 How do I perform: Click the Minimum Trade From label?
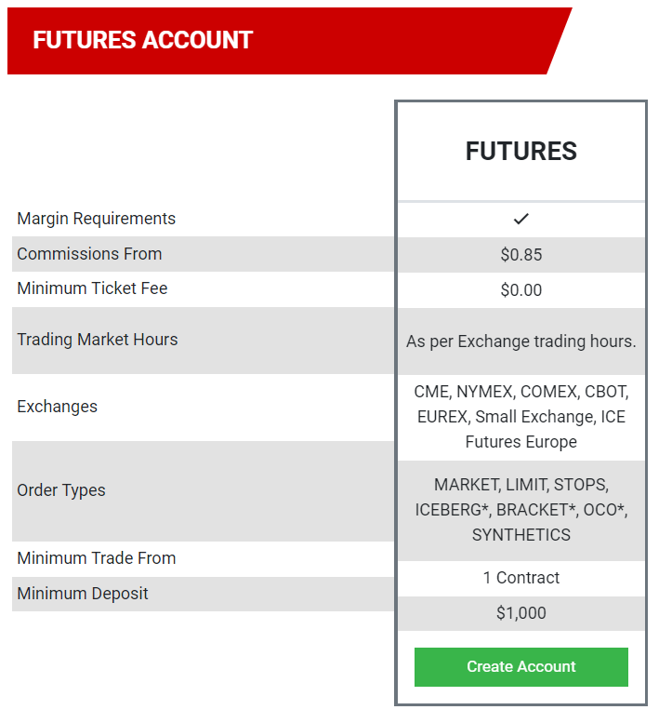[x=97, y=558]
